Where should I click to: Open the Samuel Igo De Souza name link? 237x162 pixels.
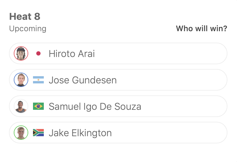click(x=95, y=106)
